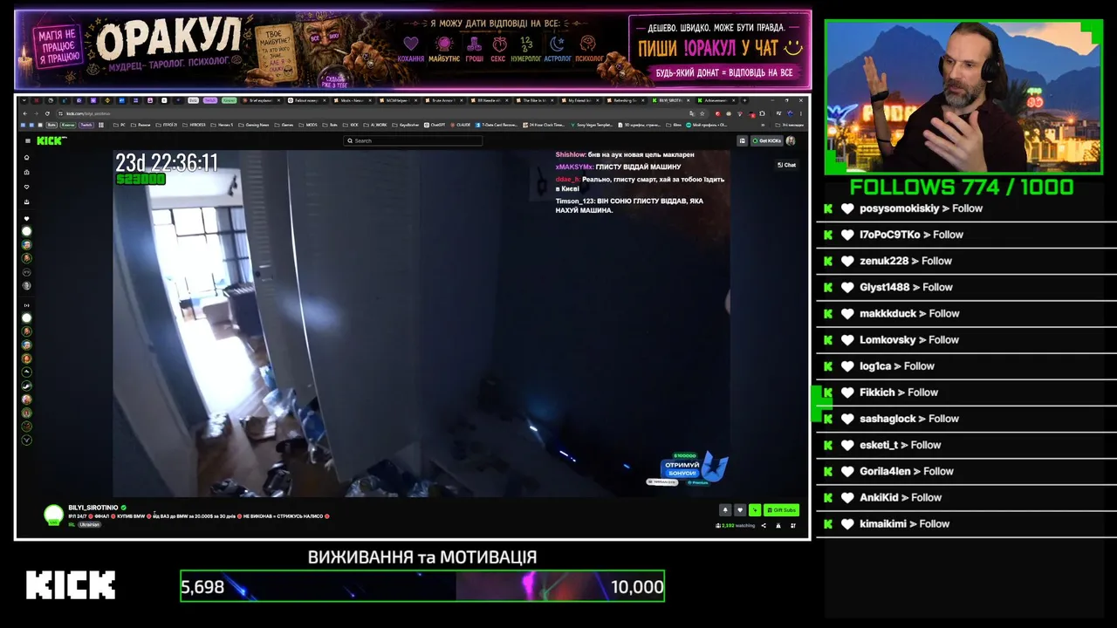Click the BILYI_SIROTINIO channel name

coord(93,507)
